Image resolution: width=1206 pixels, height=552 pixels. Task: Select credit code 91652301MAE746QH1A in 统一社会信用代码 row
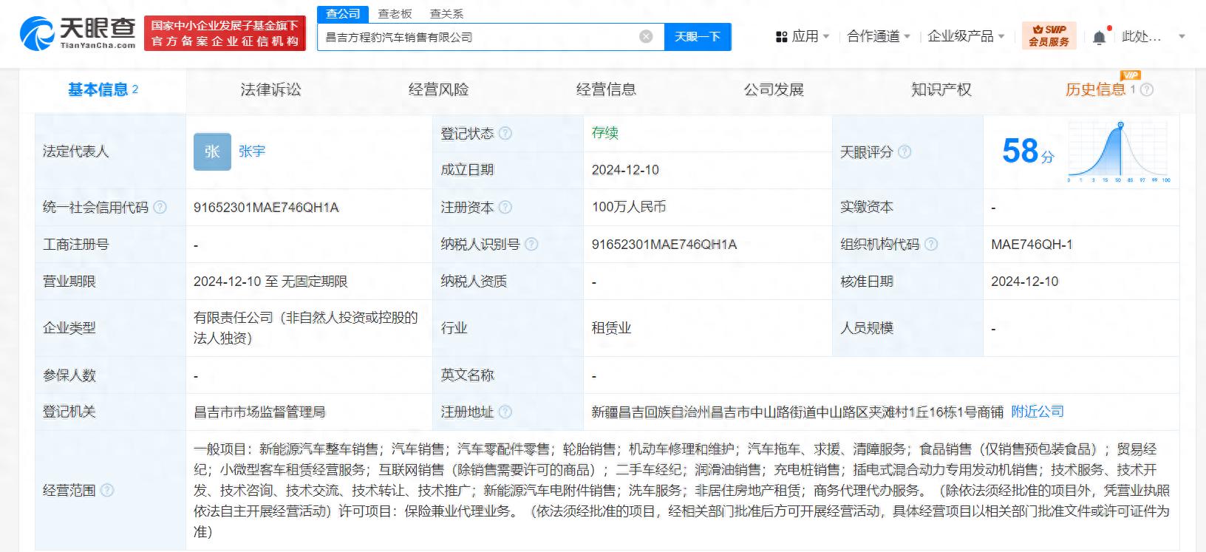click(266, 208)
